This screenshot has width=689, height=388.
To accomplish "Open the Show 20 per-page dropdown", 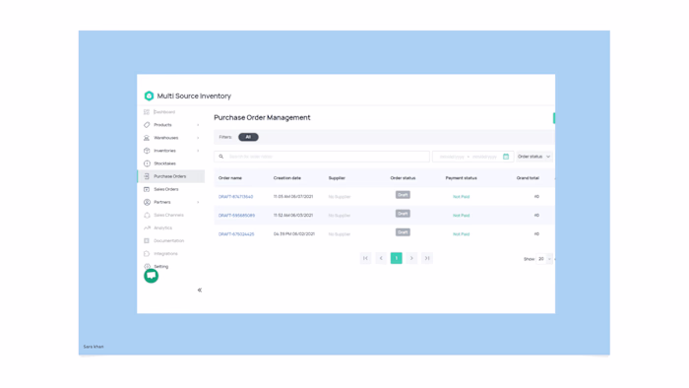I will pyautogui.click(x=544, y=259).
